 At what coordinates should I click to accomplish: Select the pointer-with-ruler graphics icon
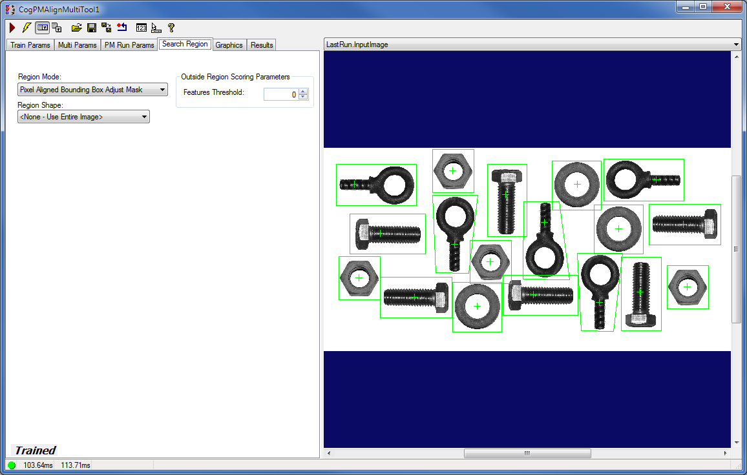[156, 28]
